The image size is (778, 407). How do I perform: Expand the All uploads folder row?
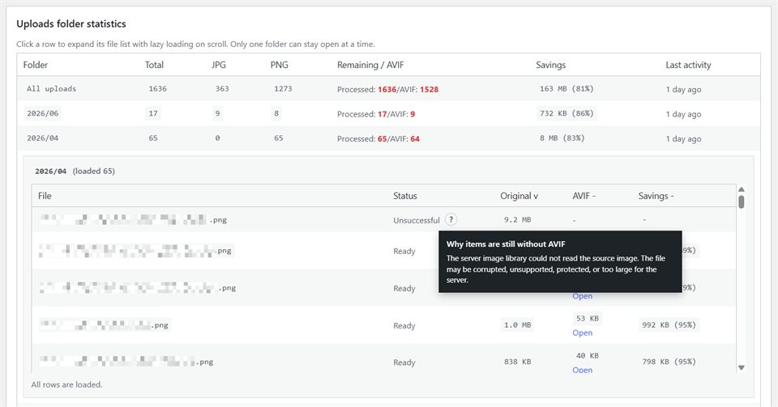(388, 89)
